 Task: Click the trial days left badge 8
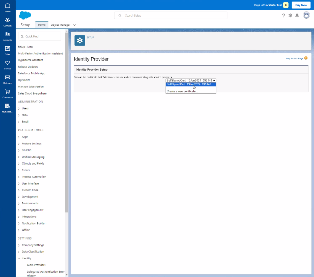(x=286, y=5)
